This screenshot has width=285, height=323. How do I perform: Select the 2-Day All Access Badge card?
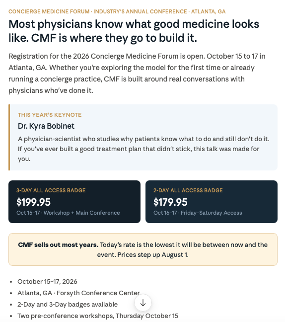212,202
